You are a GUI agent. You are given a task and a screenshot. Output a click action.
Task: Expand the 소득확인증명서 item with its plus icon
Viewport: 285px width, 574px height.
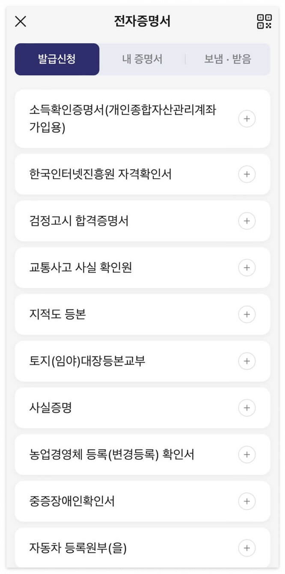(x=247, y=119)
